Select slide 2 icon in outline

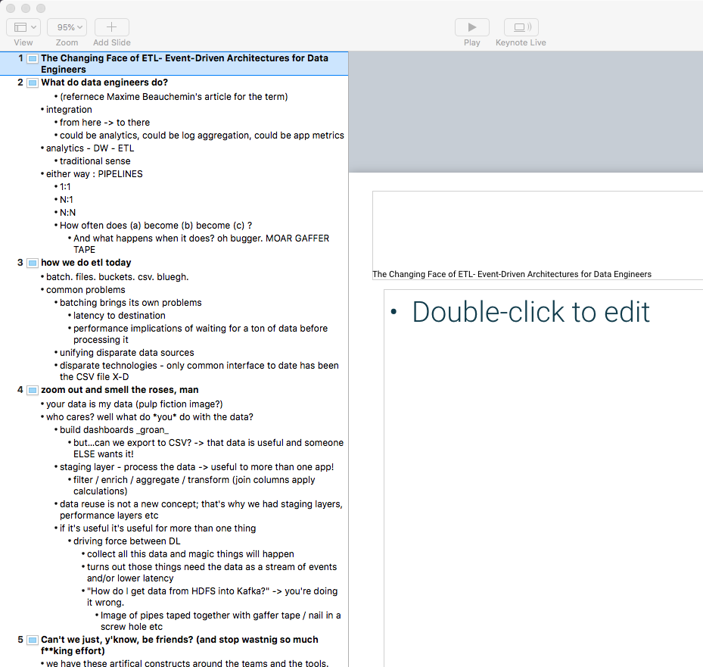[x=33, y=83]
